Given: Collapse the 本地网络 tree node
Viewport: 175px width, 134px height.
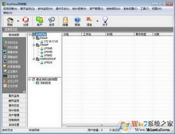Looking at the screenshot, I should (x=30, y=34).
